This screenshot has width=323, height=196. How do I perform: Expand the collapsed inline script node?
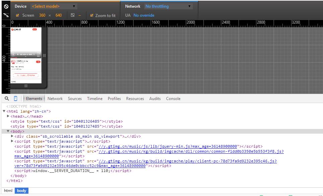click(x=12, y=141)
